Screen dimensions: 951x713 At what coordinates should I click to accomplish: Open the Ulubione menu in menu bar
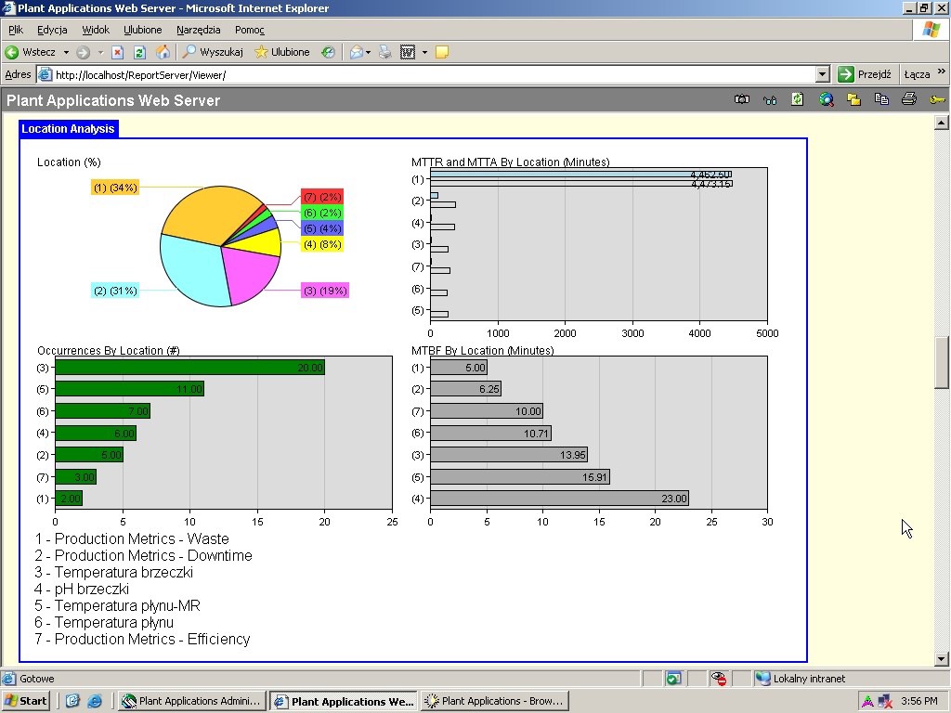[x=142, y=30]
